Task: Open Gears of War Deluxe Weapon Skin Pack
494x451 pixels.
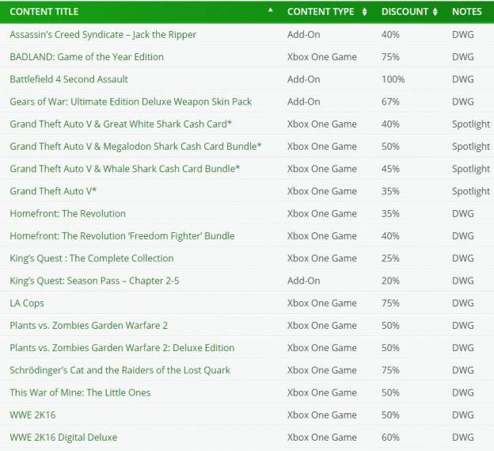Action: pos(131,102)
